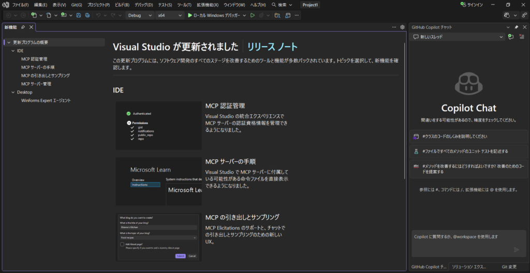Click ローカル Windows デバッガー start button

click(x=217, y=16)
